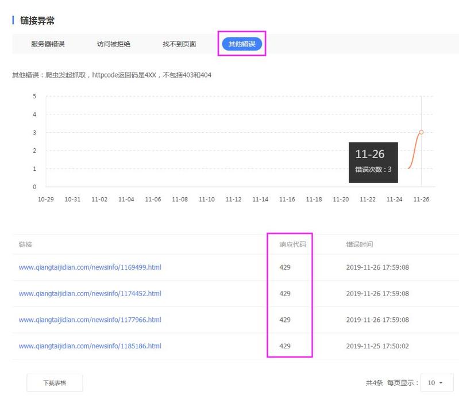Image resolution: width=459 pixels, height=399 pixels.
Task: Click the 错误时间 column header
Action: (x=360, y=244)
